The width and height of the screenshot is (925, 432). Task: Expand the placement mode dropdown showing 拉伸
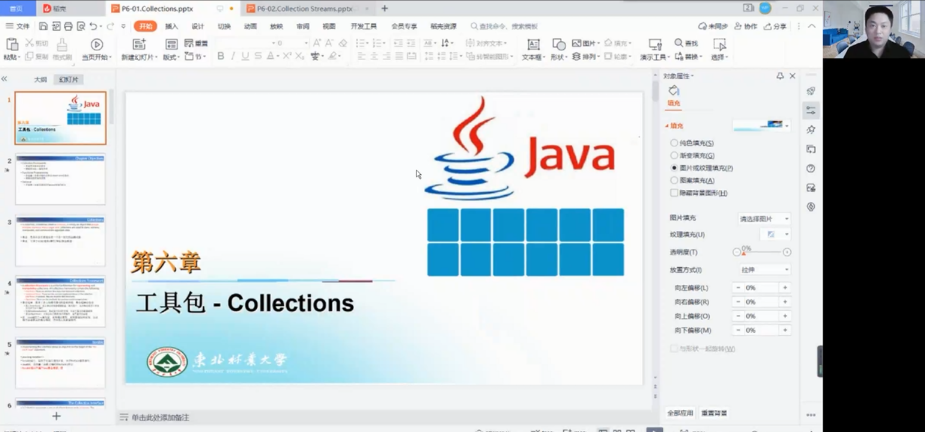point(764,270)
